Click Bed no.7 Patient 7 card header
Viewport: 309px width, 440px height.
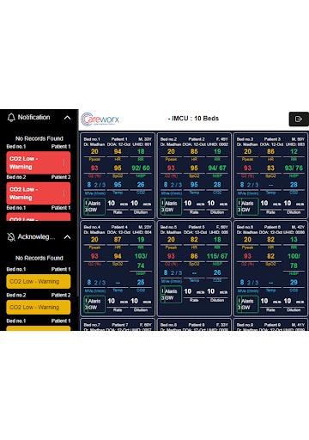[x=118, y=327]
